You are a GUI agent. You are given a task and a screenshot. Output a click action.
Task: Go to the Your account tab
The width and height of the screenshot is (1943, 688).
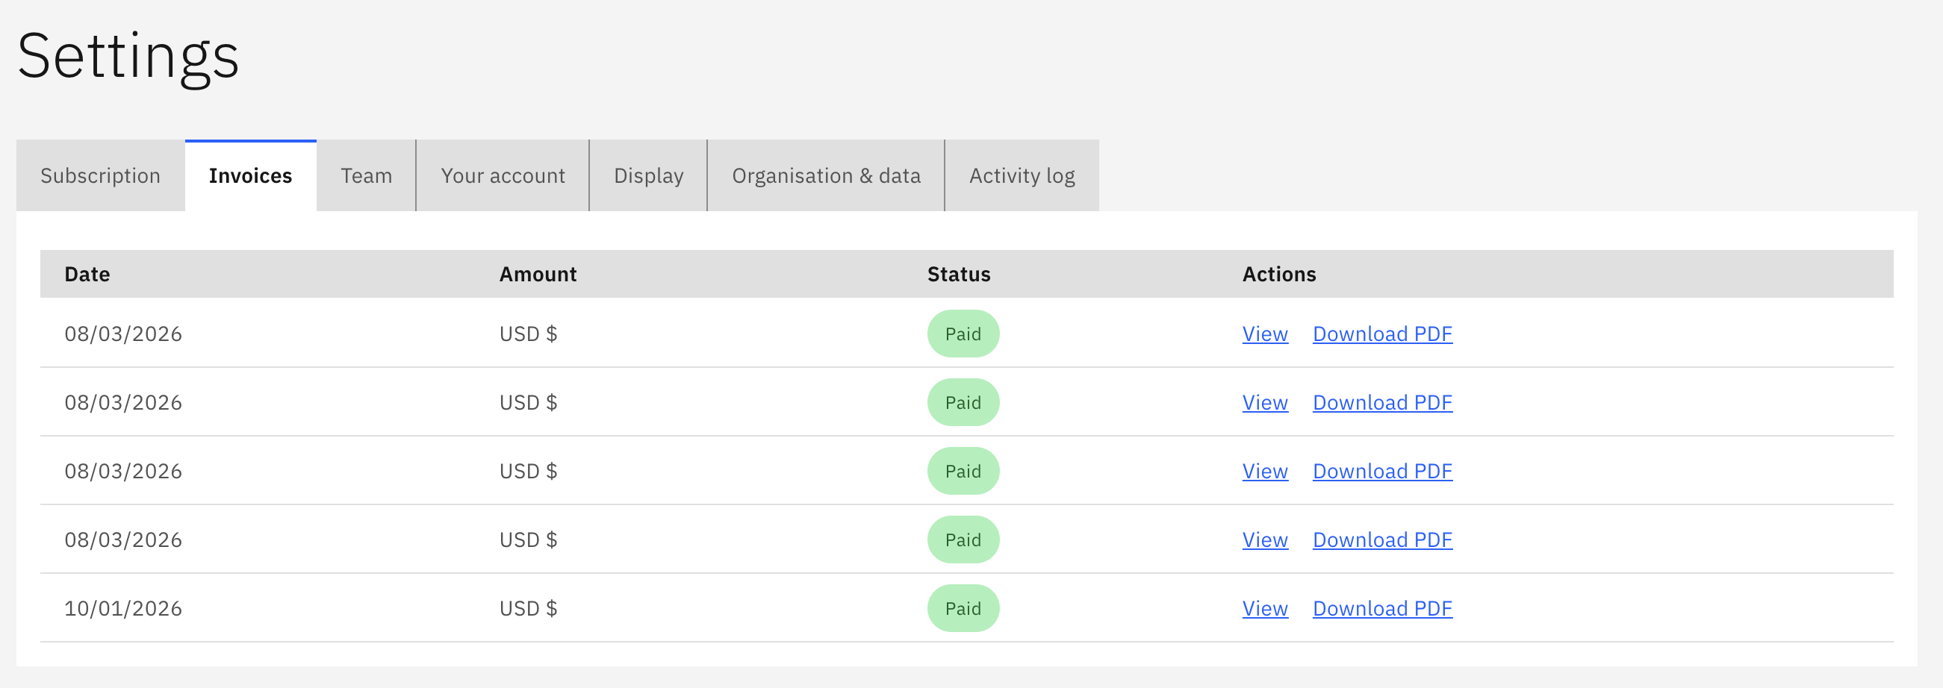(x=503, y=175)
